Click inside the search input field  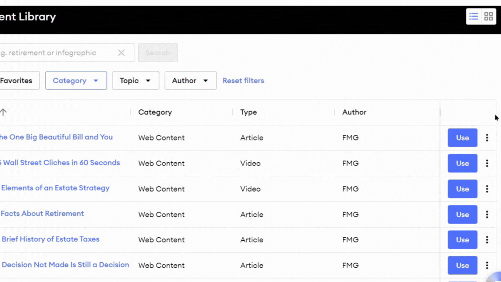(57, 52)
